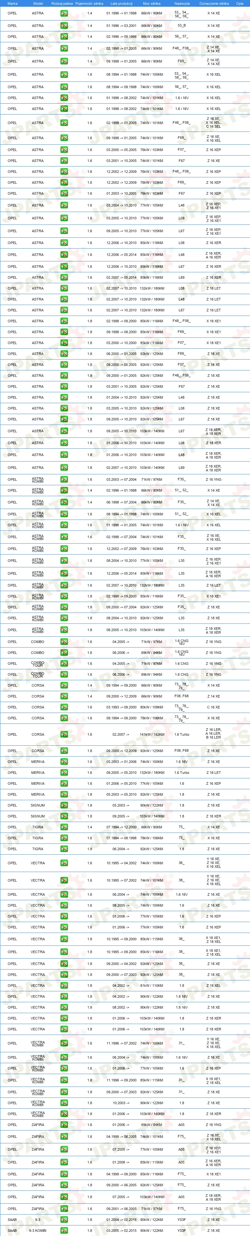
Task: Click fuel icon in Signum 103kW / 140KM row
Action: 64,816
